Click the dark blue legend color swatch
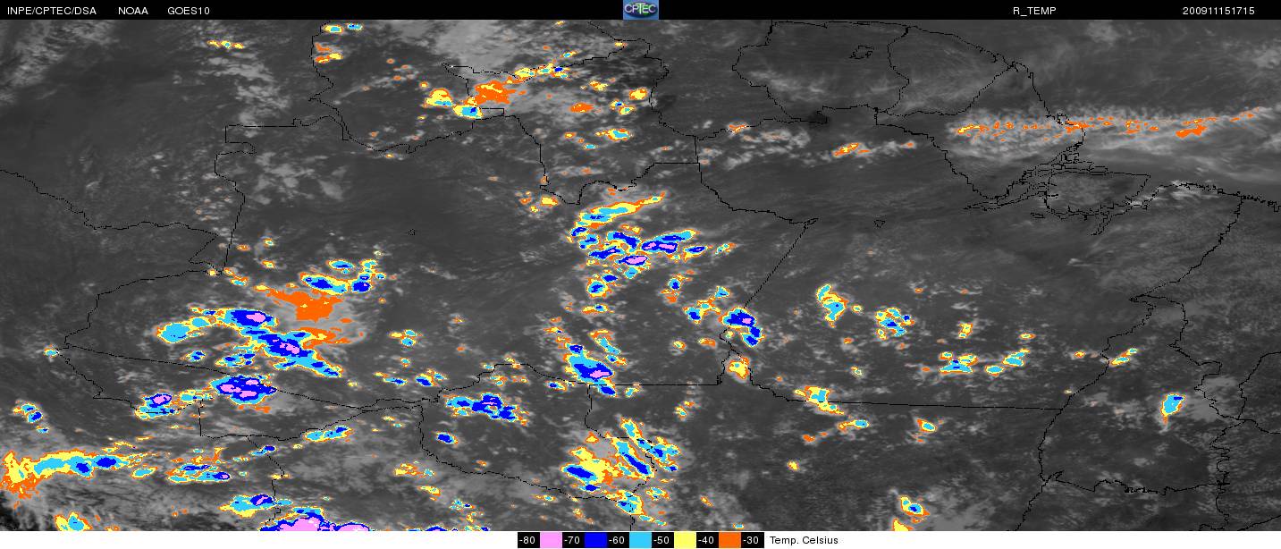The height and width of the screenshot is (549, 1281). tap(595, 540)
